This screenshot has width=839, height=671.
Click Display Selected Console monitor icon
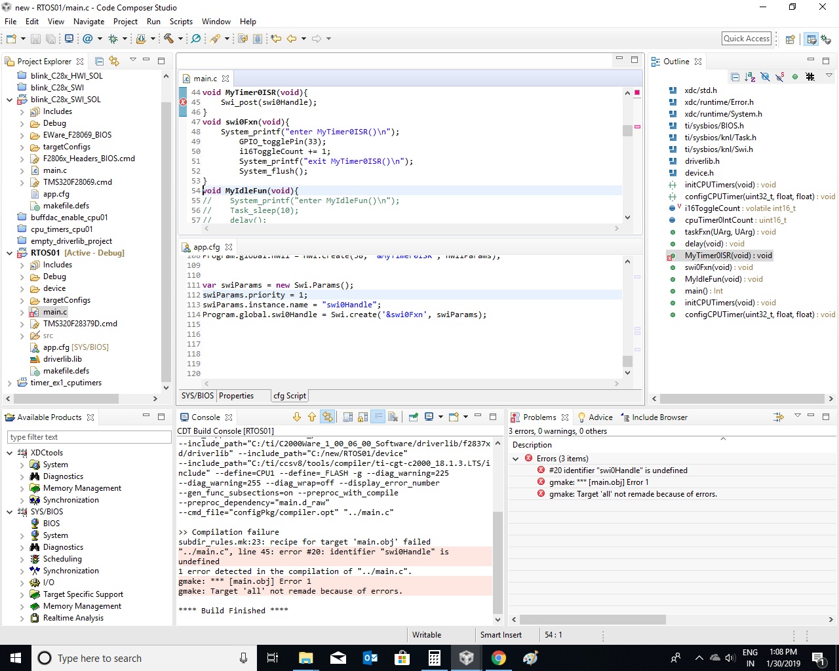pyautogui.click(x=429, y=417)
